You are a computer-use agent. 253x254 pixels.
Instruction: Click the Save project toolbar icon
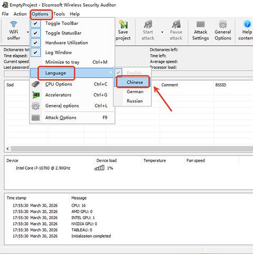point(123,24)
